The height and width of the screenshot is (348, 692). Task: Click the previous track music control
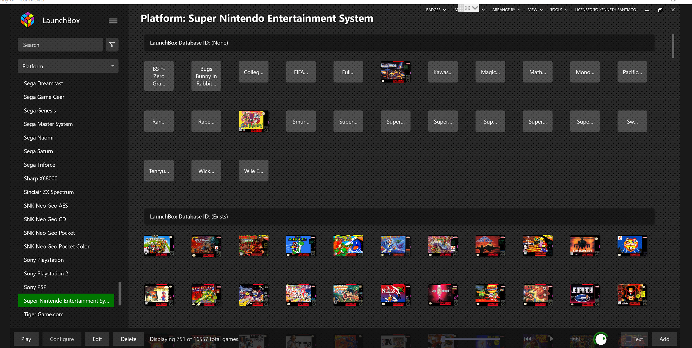click(527, 339)
